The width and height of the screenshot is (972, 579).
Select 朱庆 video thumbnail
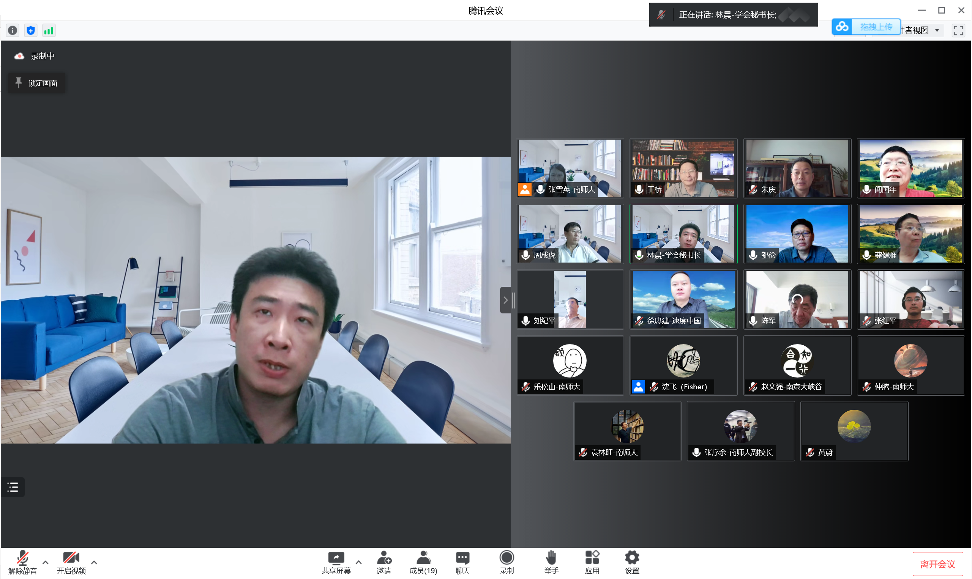(797, 168)
